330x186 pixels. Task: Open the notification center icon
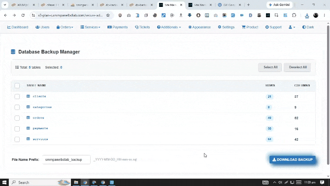click(322, 183)
